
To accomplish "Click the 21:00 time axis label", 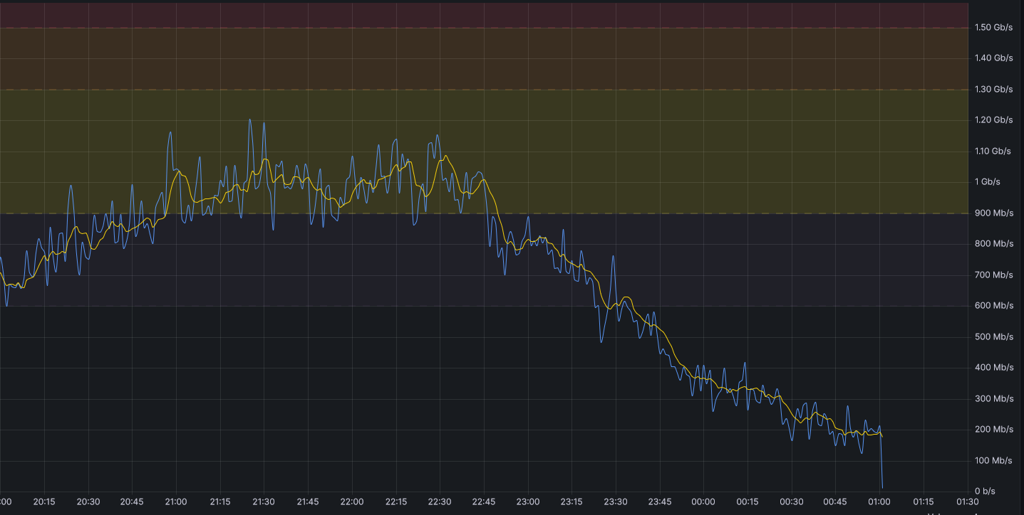I will 176,501.
